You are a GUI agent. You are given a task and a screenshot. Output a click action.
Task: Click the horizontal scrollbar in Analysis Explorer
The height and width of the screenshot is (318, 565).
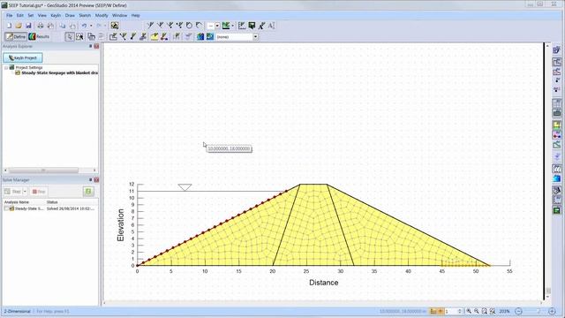coord(43,170)
